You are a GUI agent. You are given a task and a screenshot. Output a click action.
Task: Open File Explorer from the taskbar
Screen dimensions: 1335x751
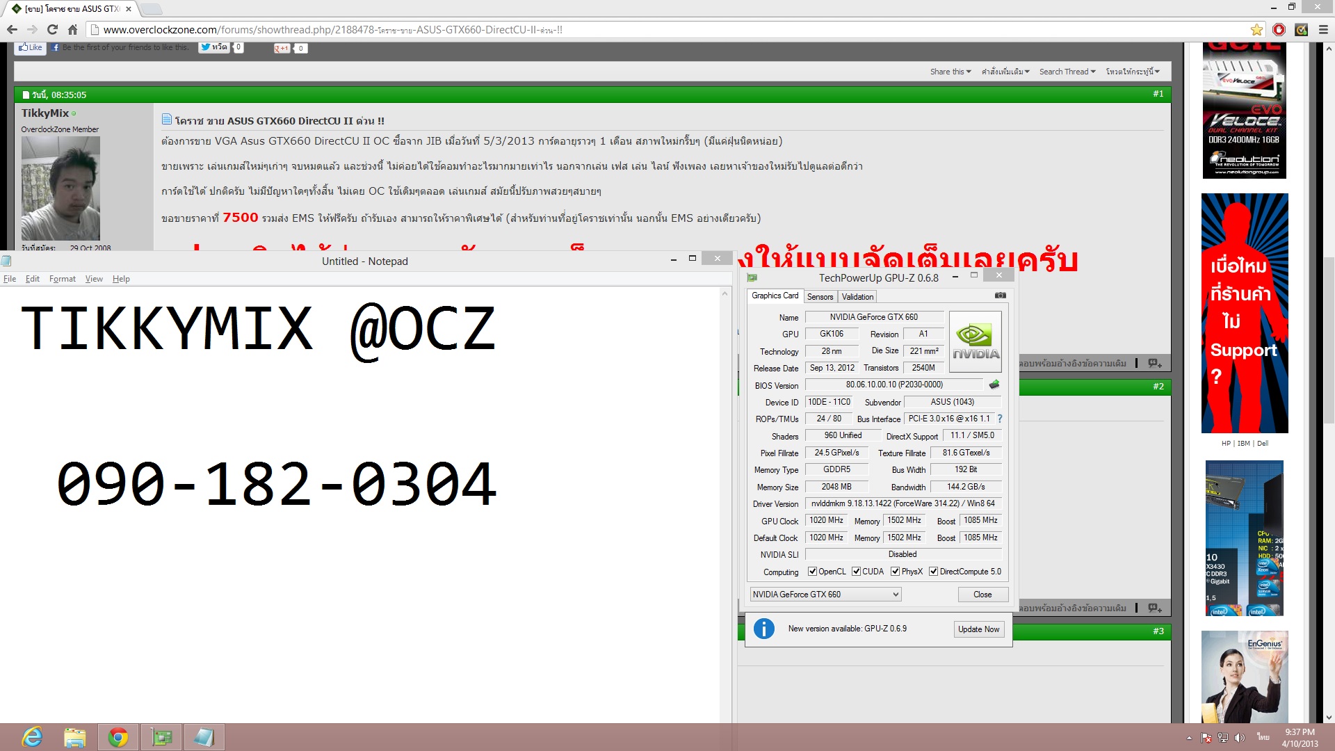74,737
